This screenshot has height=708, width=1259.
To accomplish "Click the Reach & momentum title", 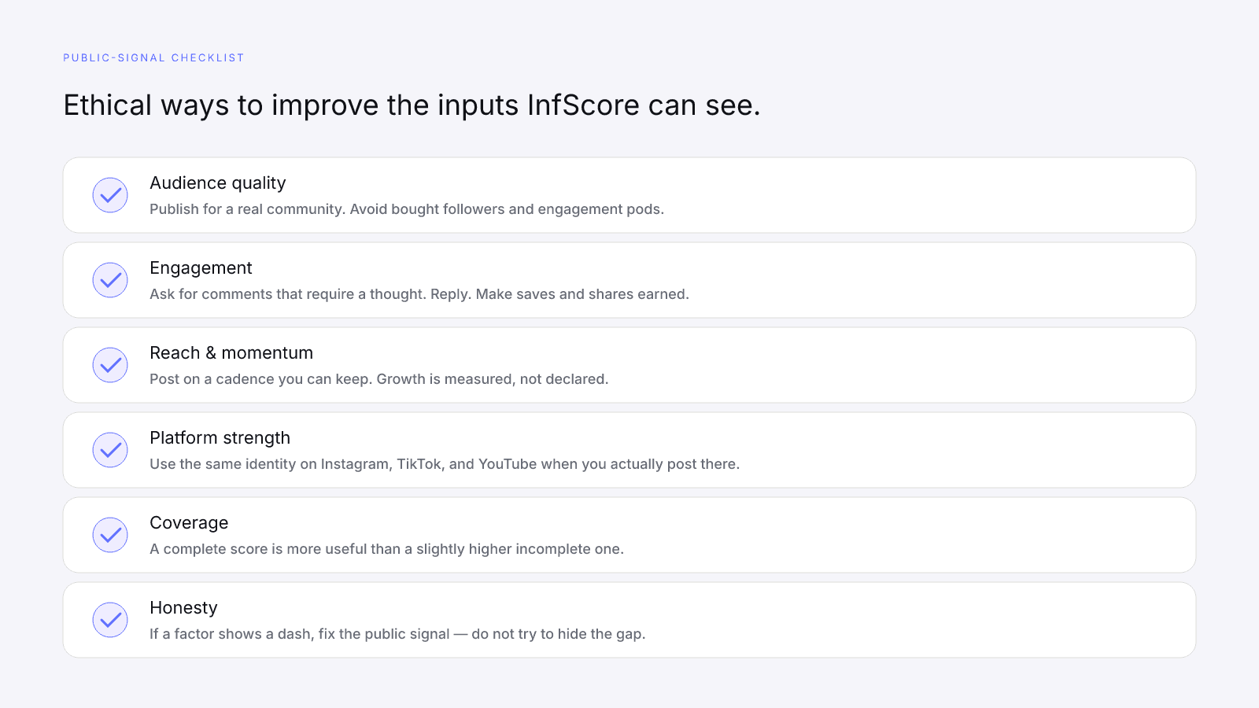I will click(x=231, y=352).
